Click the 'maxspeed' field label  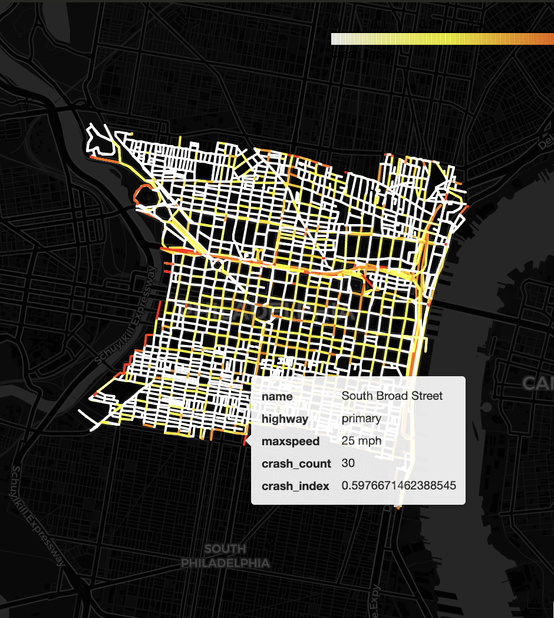(x=291, y=442)
